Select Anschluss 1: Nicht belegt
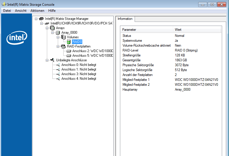The image size is (229, 156). pos(79,69)
